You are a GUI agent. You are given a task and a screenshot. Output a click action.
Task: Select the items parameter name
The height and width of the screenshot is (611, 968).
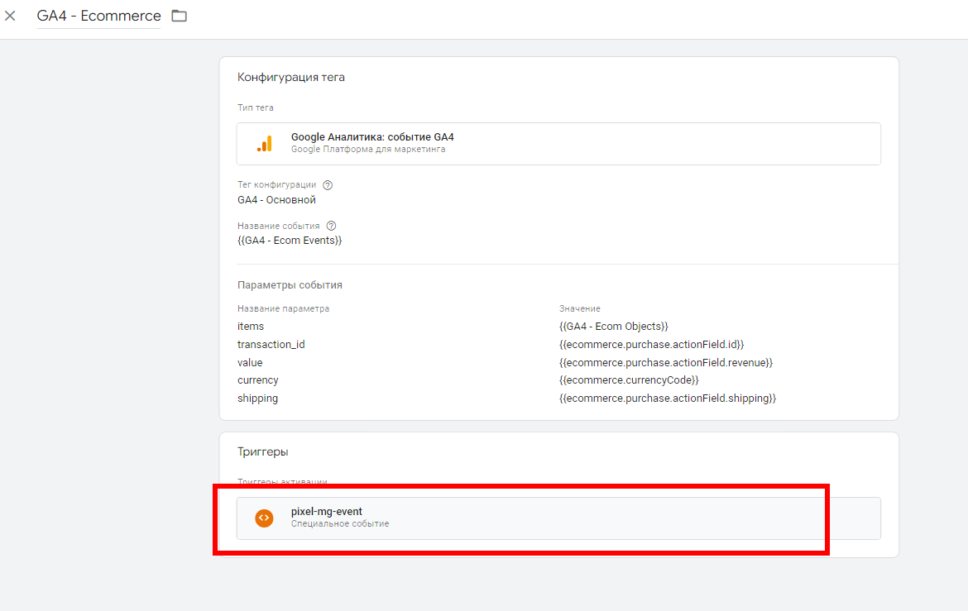pyautogui.click(x=251, y=327)
